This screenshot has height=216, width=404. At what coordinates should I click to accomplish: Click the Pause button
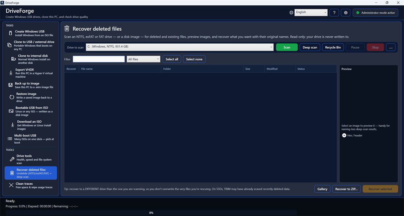(355, 47)
